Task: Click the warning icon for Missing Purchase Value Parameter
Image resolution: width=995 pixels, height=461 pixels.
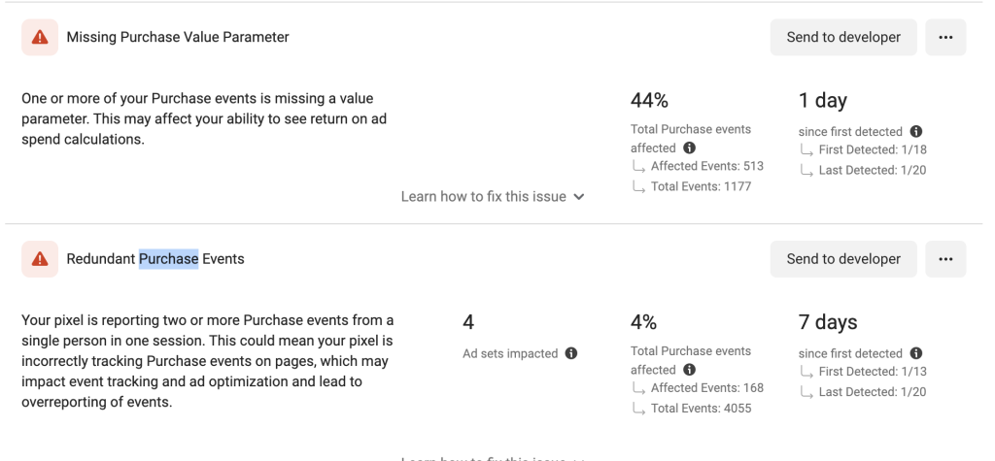Action: 40,38
